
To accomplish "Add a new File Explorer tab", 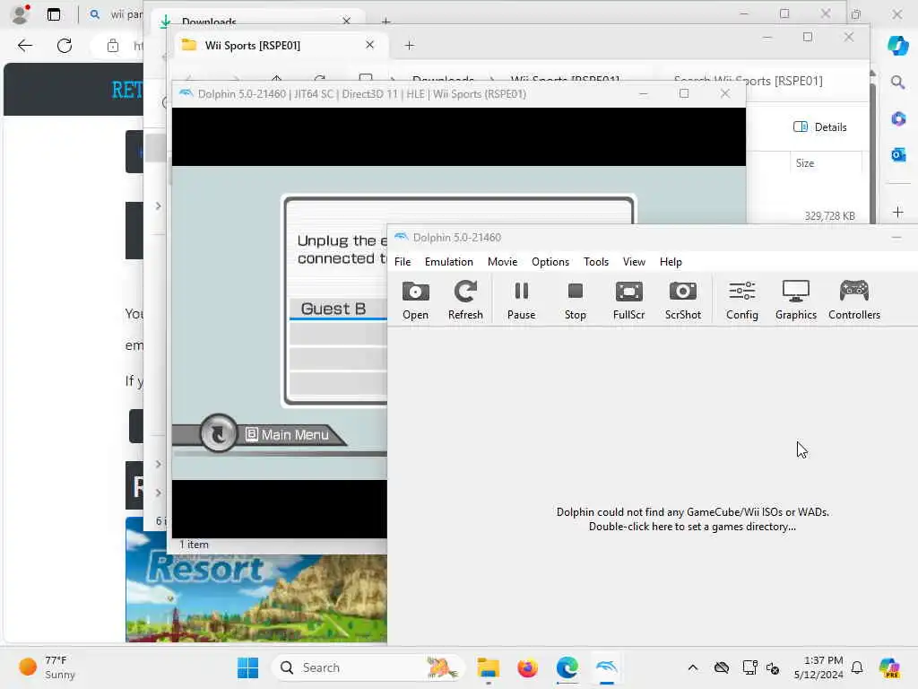I will [x=409, y=45].
